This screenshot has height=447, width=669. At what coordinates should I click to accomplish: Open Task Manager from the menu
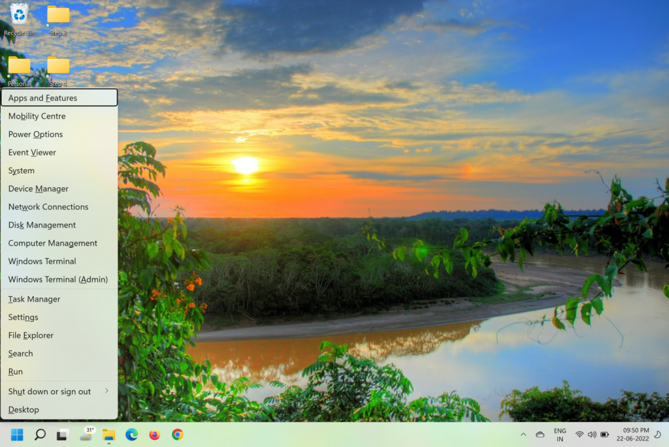pyautogui.click(x=35, y=299)
